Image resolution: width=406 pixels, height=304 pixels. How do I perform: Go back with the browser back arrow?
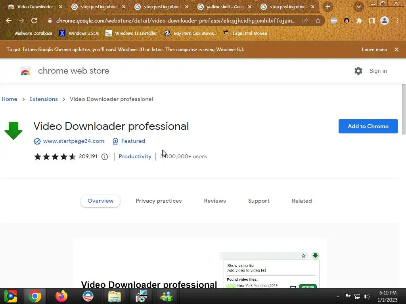(x=9, y=21)
